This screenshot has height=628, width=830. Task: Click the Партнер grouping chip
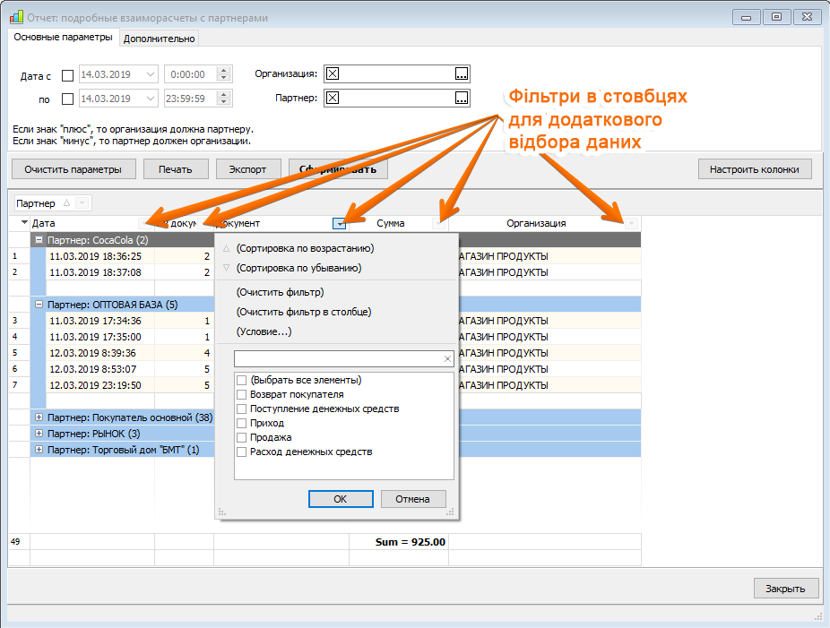point(52,203)
